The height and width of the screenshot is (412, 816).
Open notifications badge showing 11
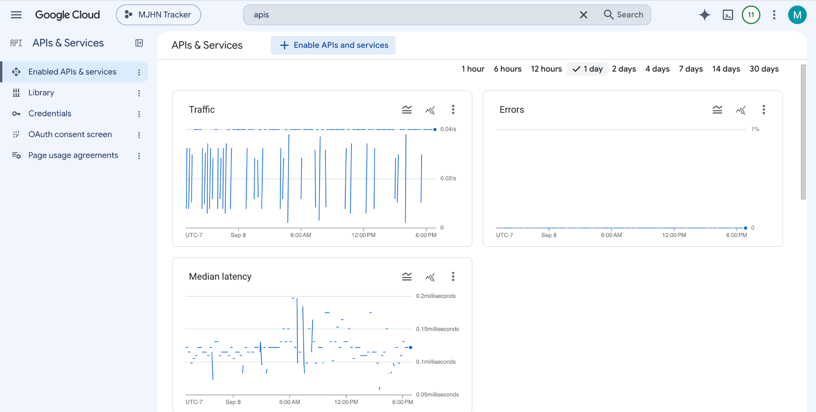point(751,15)
